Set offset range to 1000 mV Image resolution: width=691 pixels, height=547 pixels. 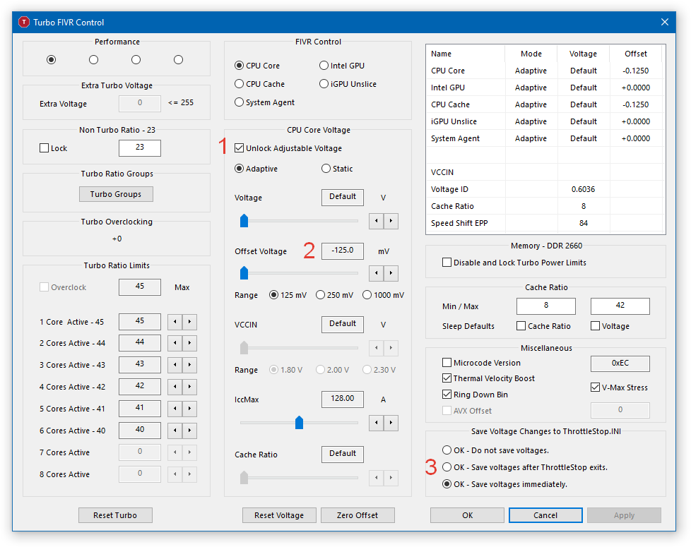coord(383,295)
